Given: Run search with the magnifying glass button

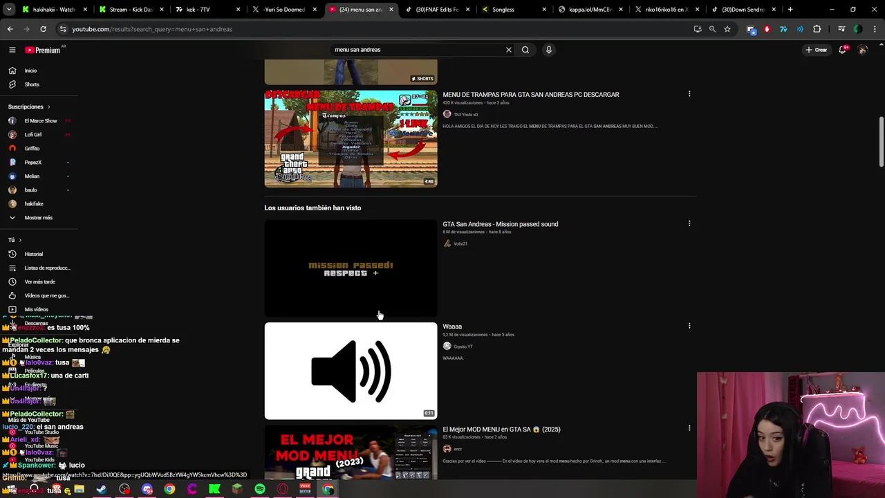Looking at the screenshot, I should pyautogui.click(x=525, y=50).
